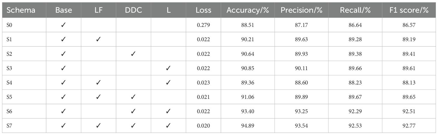Viewport: 438px width, 135px height.
Task: Select the accuracy value 94.89
Action: click(x=247, y=125)
